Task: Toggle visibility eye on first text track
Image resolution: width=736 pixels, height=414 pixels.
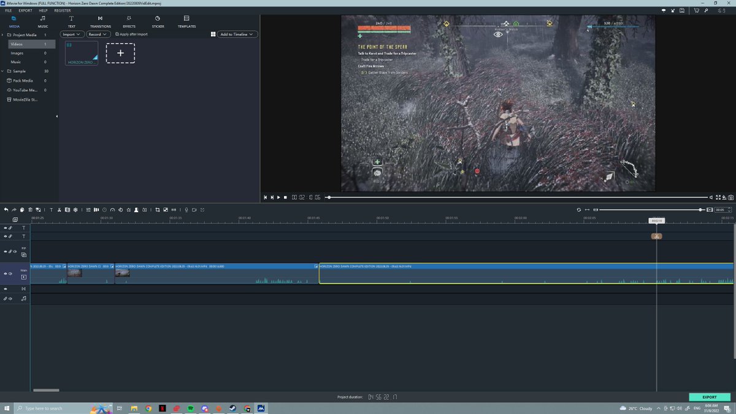Action: tap(6, 228)
